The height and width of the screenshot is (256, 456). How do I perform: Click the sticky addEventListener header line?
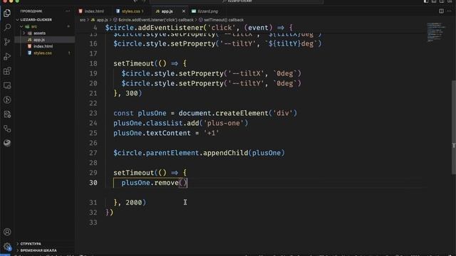pyautogui.click(x=199, y=28)
